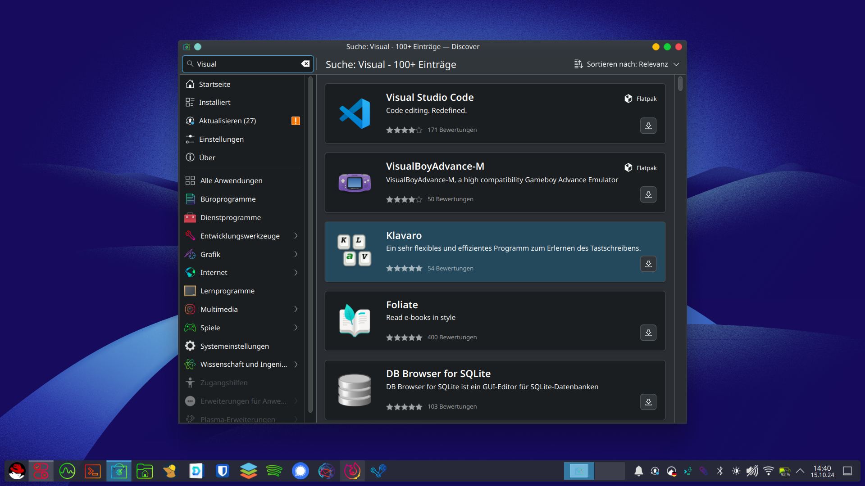Click install icon for Visual Studio Code

click(x=648, y=126)
